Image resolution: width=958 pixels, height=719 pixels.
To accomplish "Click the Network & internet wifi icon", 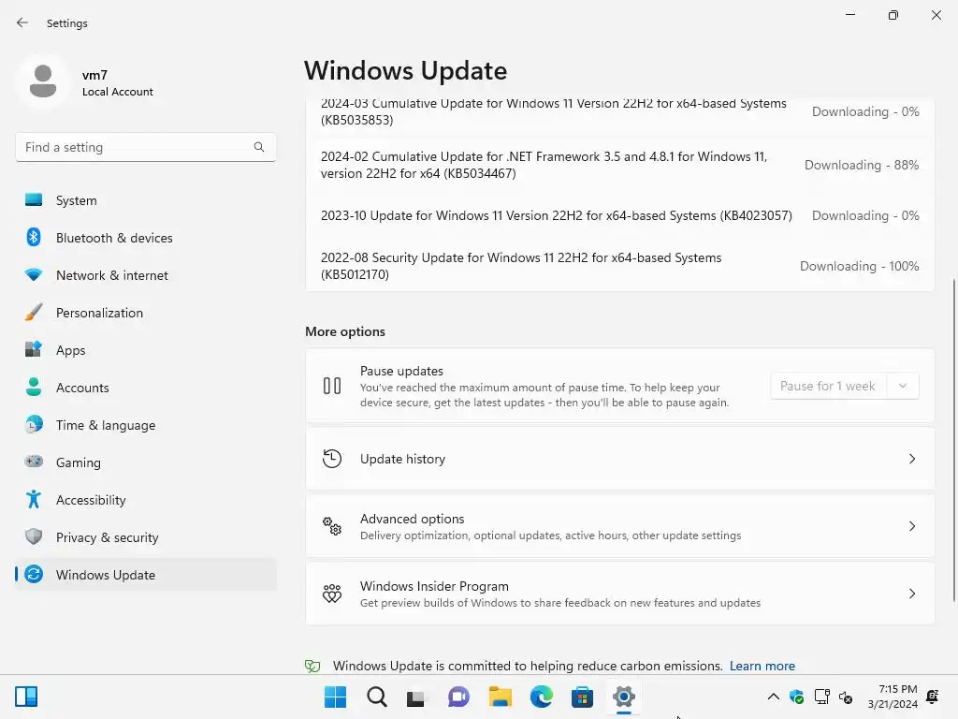I will [x=34, y=275].
